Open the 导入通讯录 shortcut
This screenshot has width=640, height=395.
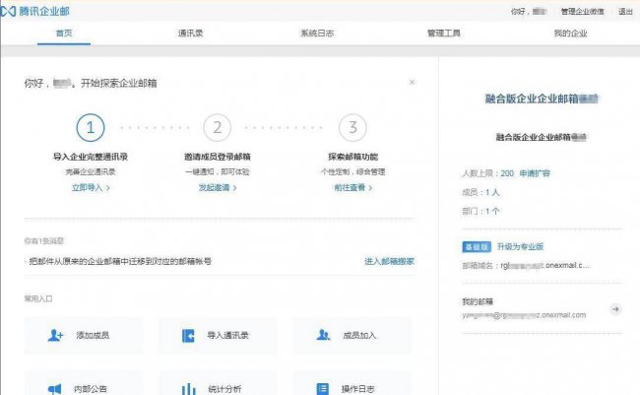click(x=218, y=335)
